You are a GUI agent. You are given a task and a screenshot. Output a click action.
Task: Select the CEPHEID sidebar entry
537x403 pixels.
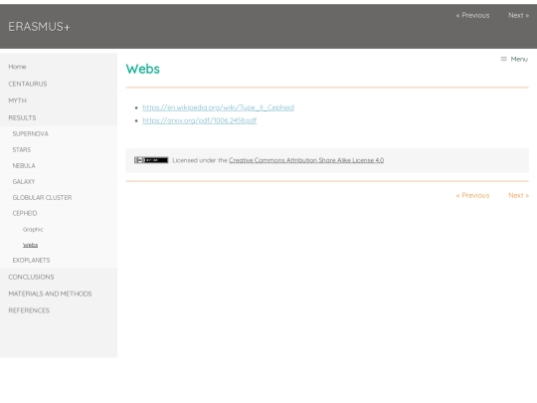coord(25,213)
